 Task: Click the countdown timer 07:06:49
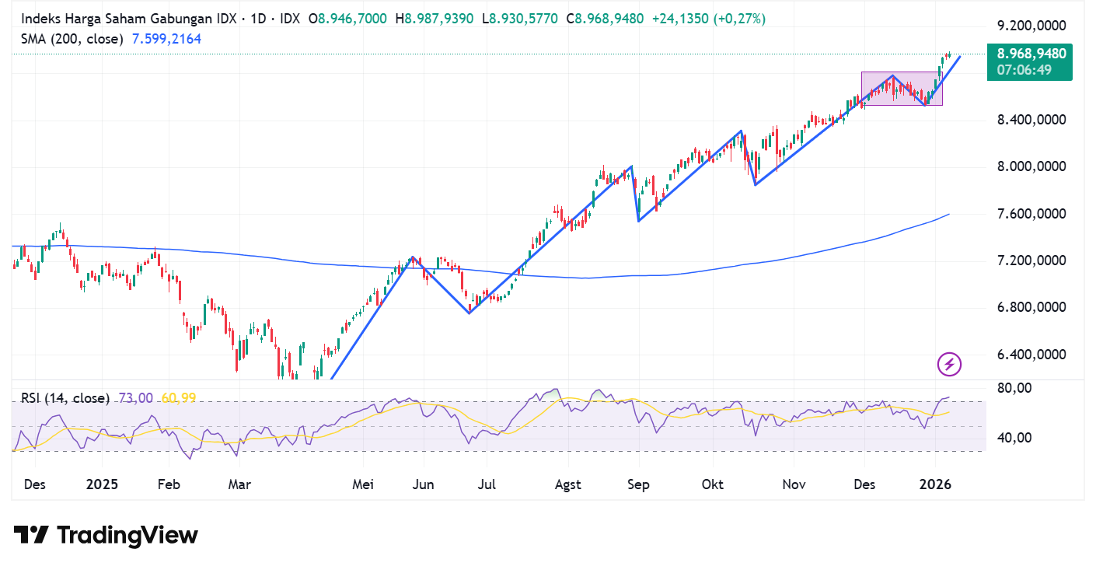[x=1024, y=70]
